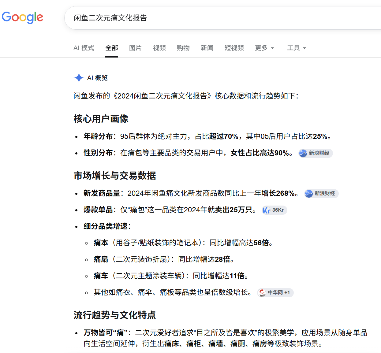
Task: Open the Google logo homepage link
Action: pyautogui.click(x=22, y=17)
